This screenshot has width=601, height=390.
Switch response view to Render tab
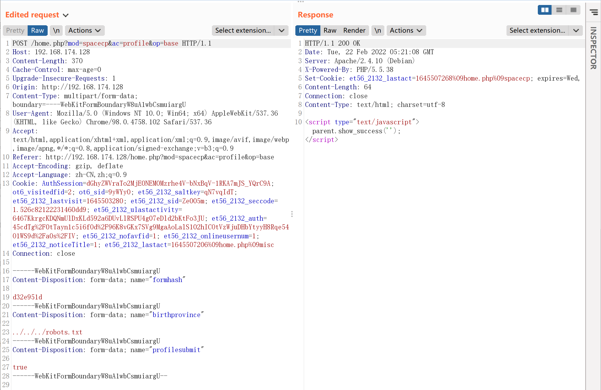pyautogui.click(x=354, y=31)
